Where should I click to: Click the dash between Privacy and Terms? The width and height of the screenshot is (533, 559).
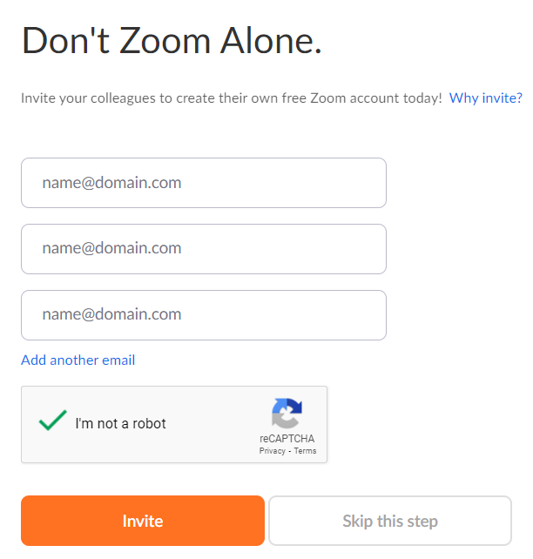coord(290,451)
